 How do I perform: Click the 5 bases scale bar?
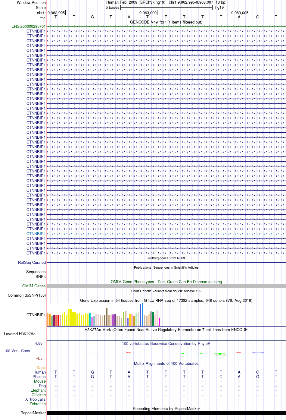click(166, 8)
